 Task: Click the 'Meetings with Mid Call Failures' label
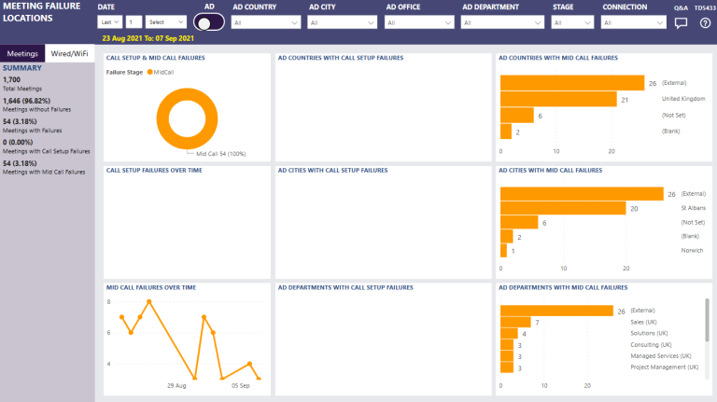coord(44,173)
